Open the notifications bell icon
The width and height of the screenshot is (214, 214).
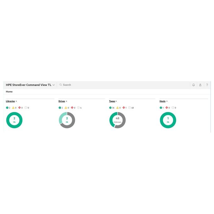pyautogui.click(x=194, y=85)
